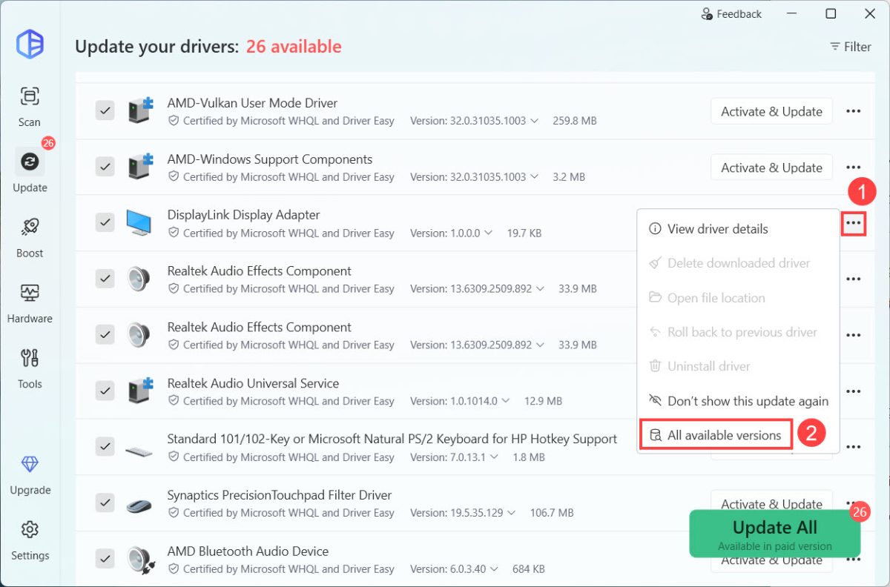Open more options for HP Hotkey keyboard driver
The image size is (890, 587).
pos(854,447)
